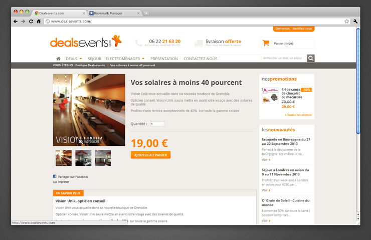Image resolution: width=371 pixels, height=240 pixels.
Task: Click Boutique Dealsevents breadcrumb link
Action: [90, 65]
